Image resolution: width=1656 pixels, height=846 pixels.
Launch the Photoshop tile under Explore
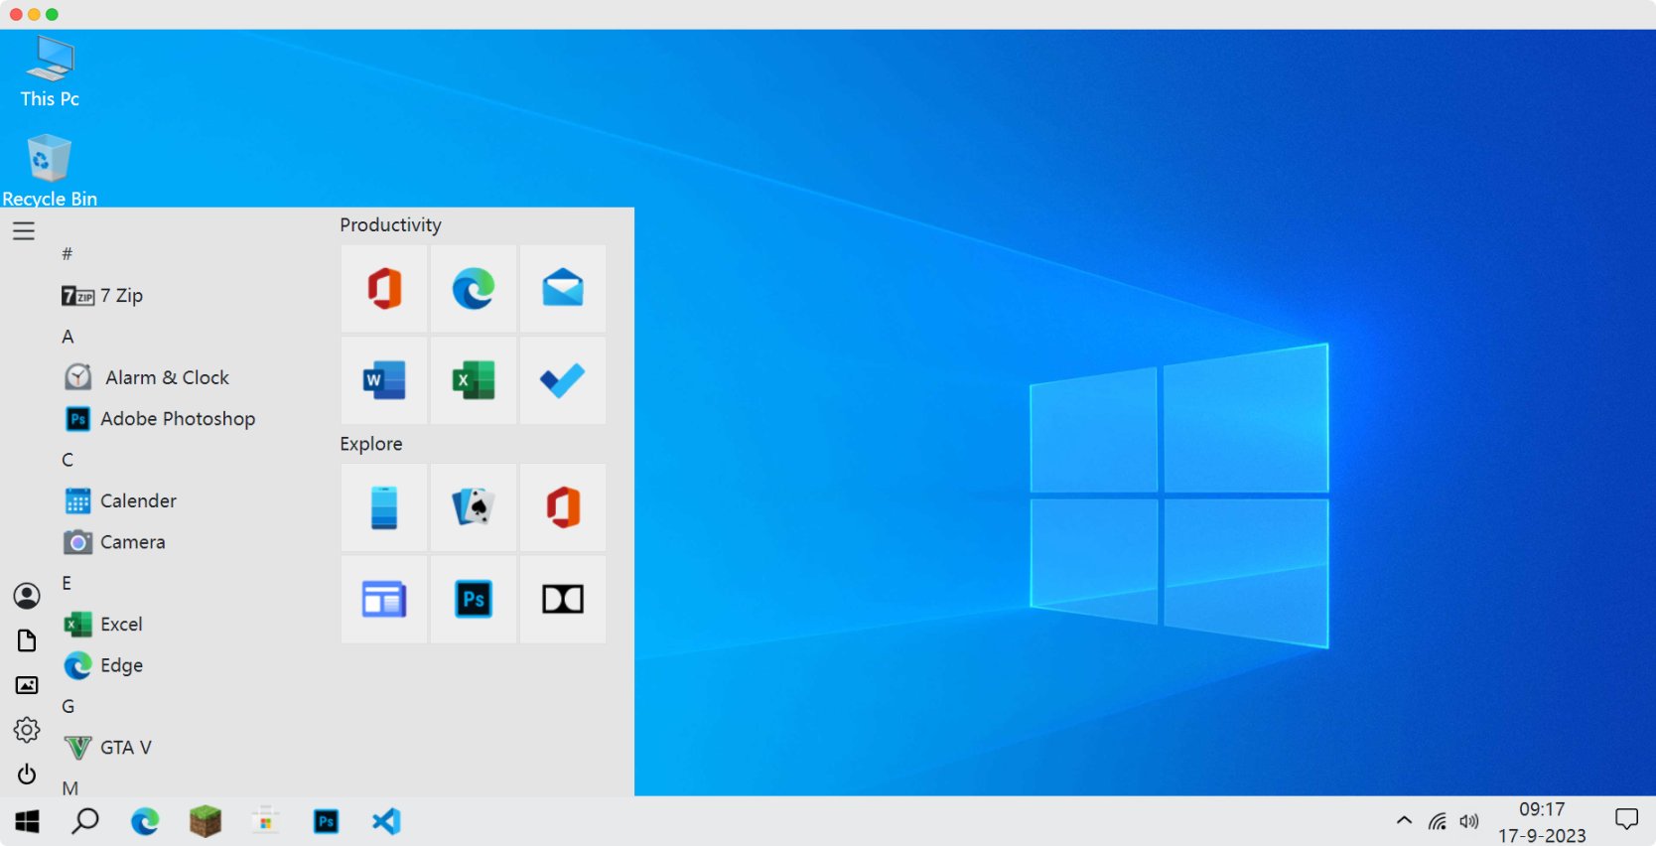click(474, 599)
